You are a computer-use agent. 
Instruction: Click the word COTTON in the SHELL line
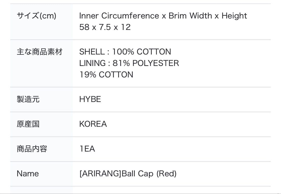tap(154, 52)
